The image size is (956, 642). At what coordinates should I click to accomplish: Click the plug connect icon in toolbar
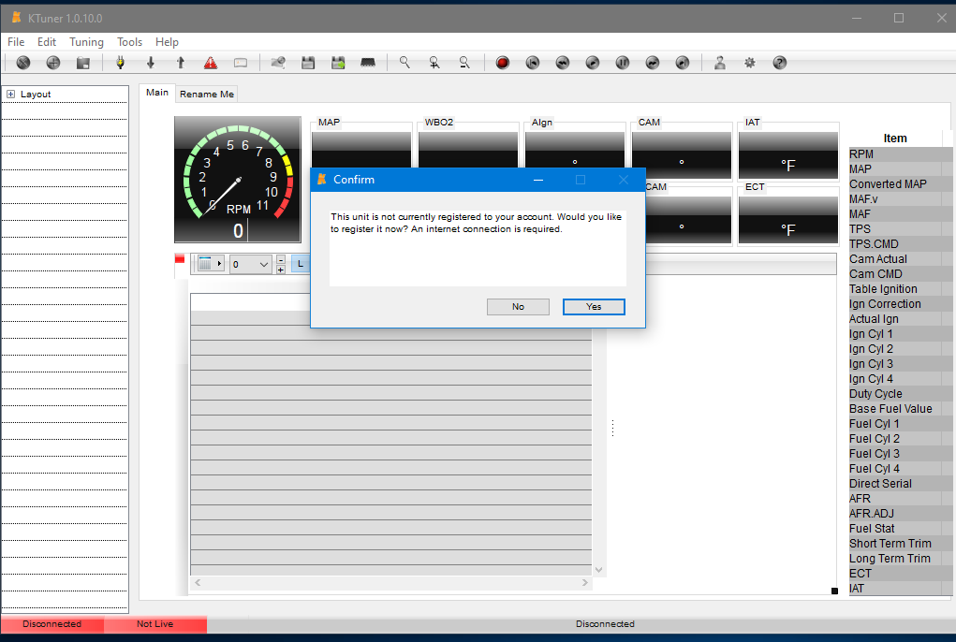pyautogui.click(x=120, y=63)
